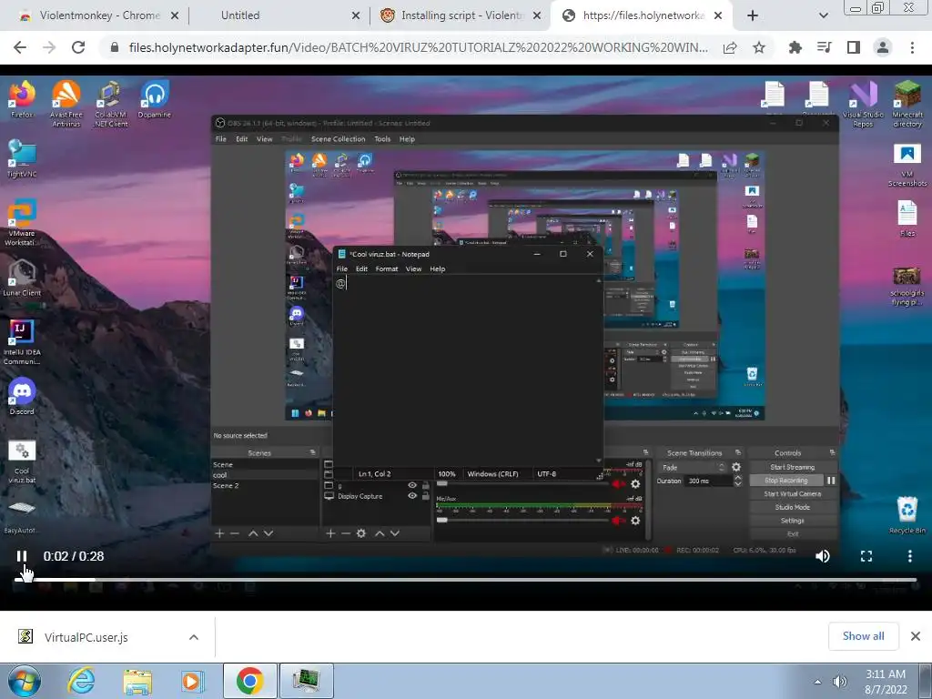Image resolution: width=932 pixels, height=699 pixels.
Task: Bookmark this page with the star icon
Action: (759, 47)
